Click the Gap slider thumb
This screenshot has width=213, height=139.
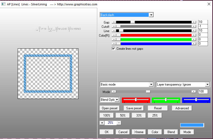pos(133,22)
